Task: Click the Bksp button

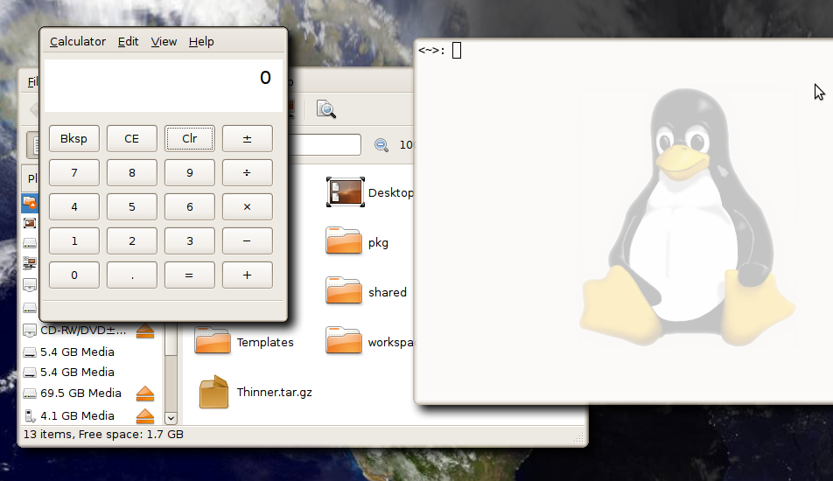Action: click(x=73, y=138)
